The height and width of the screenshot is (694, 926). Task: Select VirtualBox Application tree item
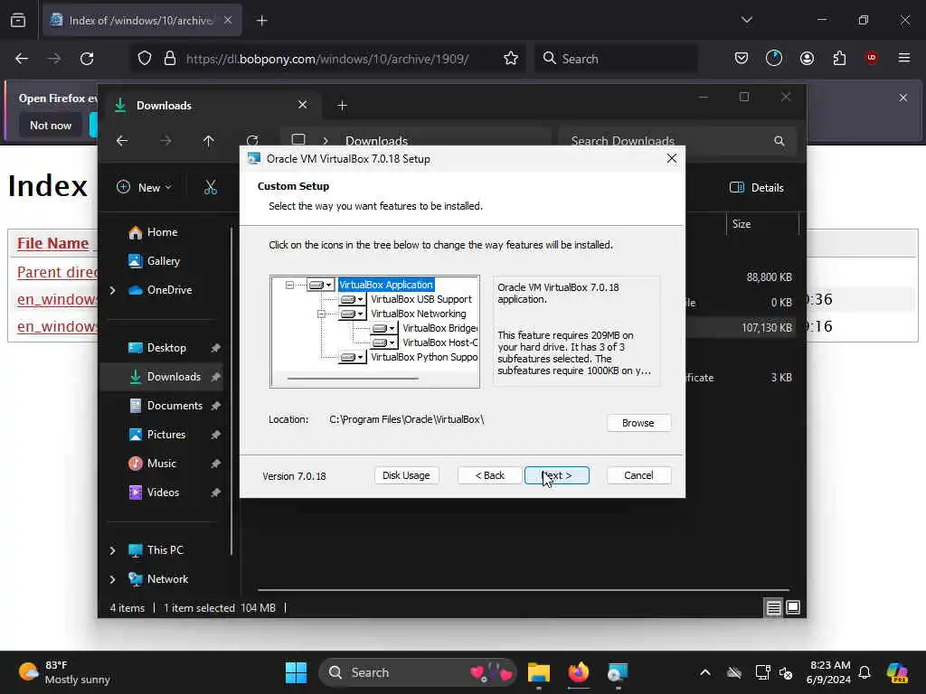pyautogui.click(x=386, y=285)
